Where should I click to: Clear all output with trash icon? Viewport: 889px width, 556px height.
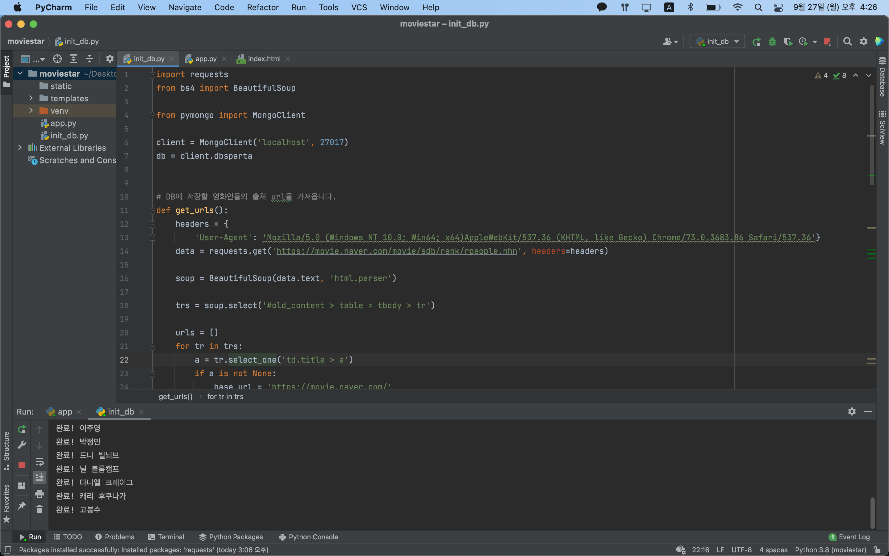point(39,510)
